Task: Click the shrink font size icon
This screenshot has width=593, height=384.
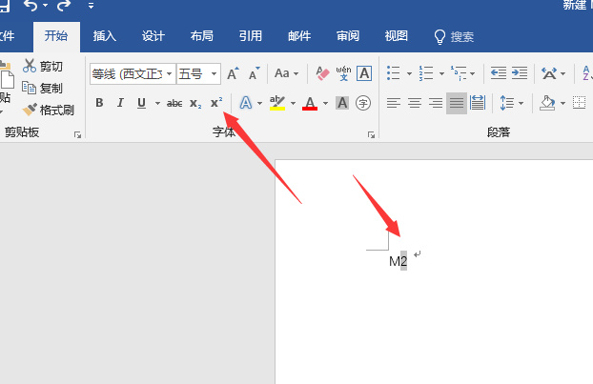Action: (255, 73)
